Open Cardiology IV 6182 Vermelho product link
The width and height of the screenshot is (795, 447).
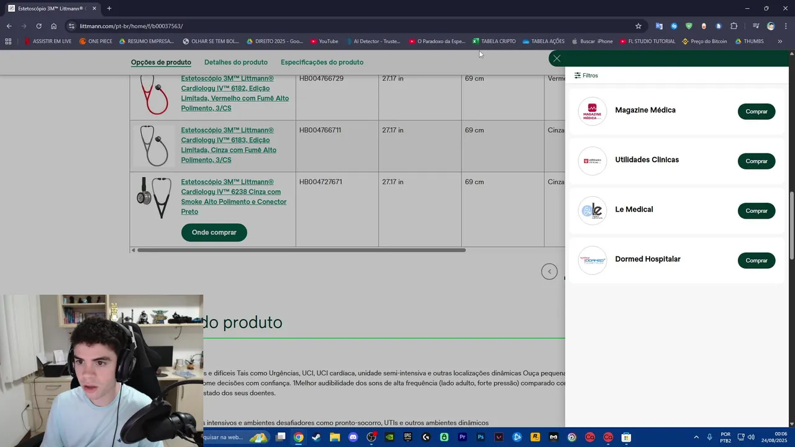(x=235, y=93)
